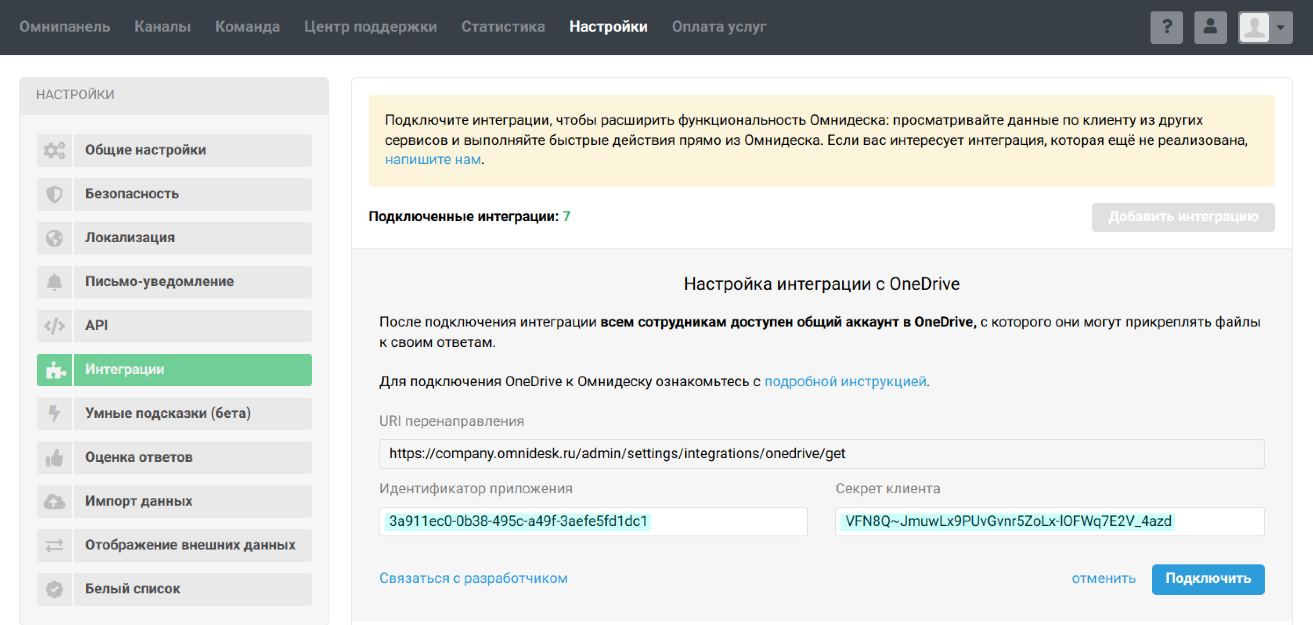Click the Подключить button

[1208, 579]
